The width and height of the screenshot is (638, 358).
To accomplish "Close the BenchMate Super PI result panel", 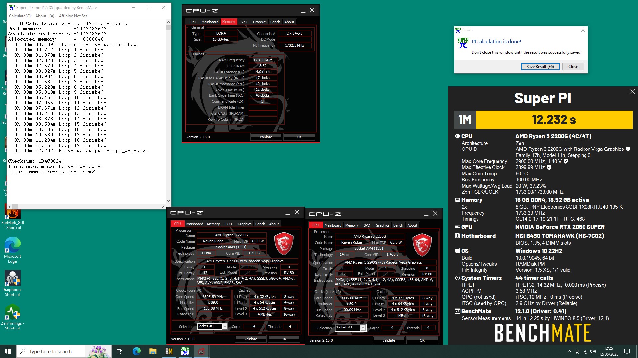I will [x=632, y=91].
